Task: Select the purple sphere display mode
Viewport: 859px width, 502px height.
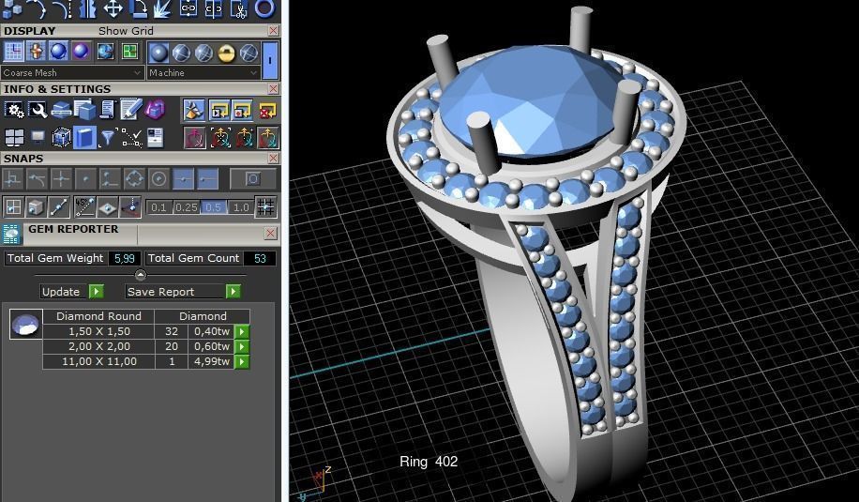Action: pyautogui.click(x=81, y=52)
